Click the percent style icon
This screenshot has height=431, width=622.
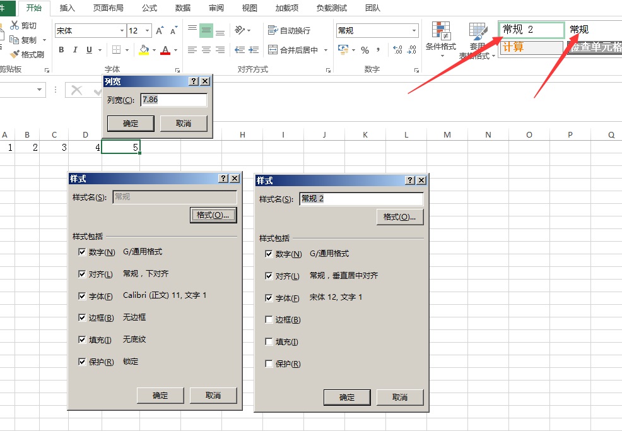365,50
